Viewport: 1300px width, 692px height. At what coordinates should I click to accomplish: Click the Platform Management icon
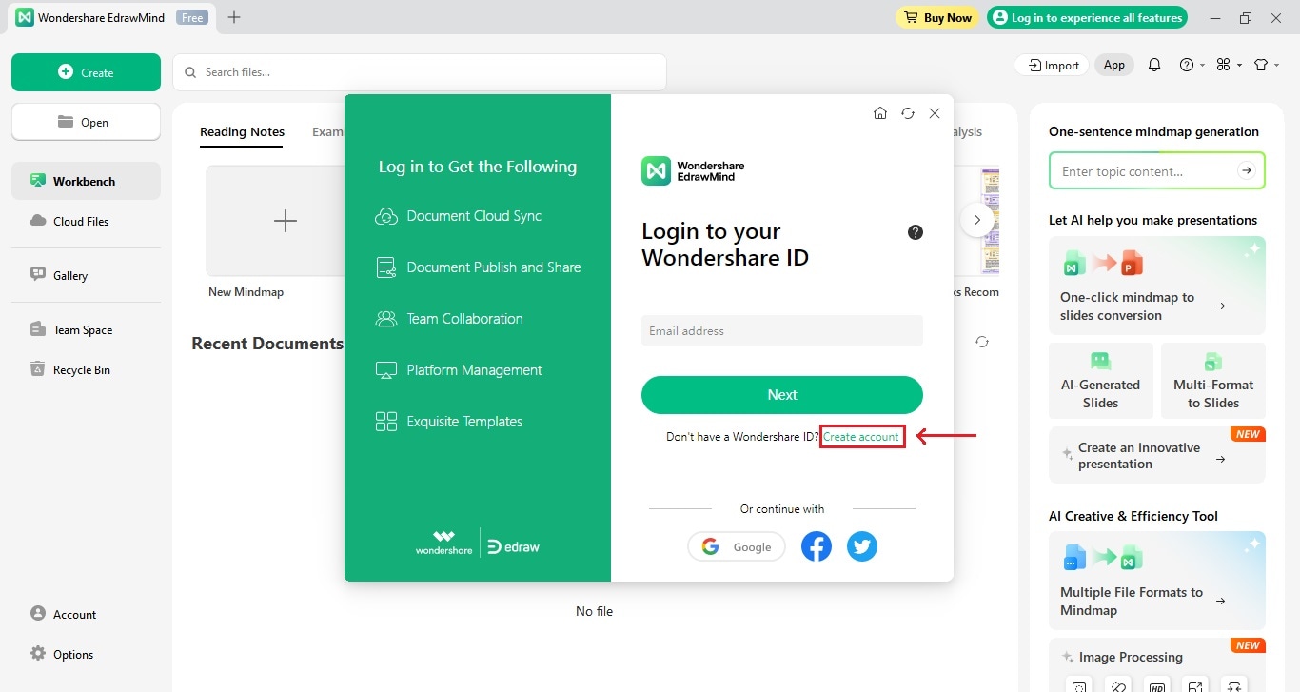coord(386,370)
